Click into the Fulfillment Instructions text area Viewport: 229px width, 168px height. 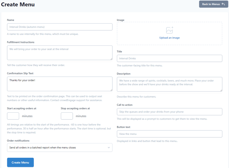coord(59,53)
